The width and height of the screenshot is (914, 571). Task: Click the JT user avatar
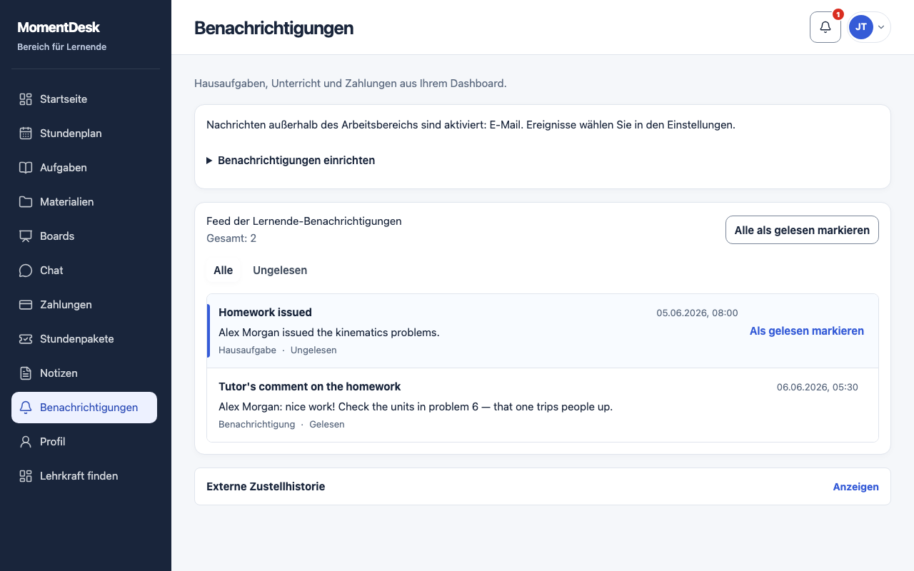tap(861, 27)
